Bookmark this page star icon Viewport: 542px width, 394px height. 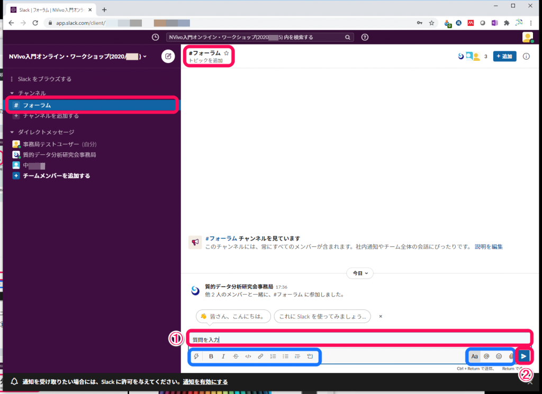pos(431,23)
